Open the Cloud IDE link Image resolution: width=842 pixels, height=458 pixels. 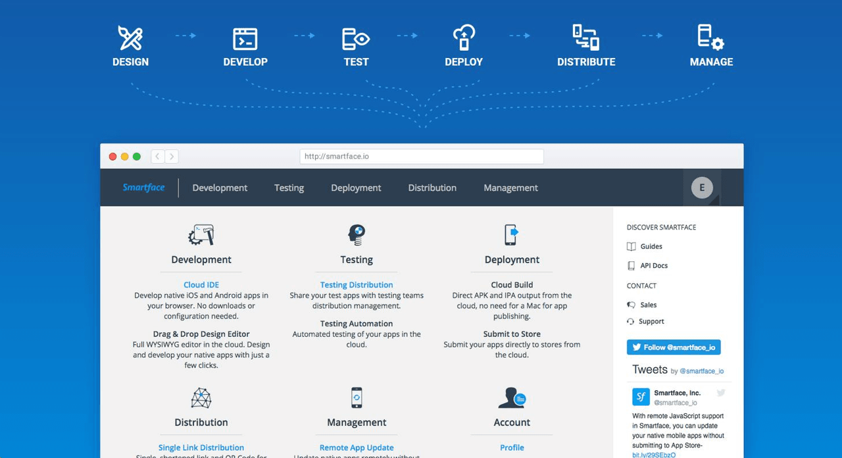pyautogui.click(x=201, y=285)
